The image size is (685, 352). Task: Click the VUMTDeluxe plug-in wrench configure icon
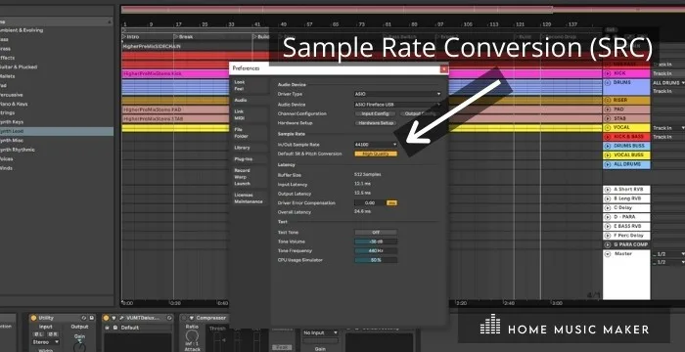122,318
